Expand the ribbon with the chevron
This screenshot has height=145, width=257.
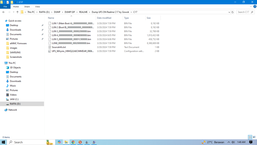tap(251, 7)
